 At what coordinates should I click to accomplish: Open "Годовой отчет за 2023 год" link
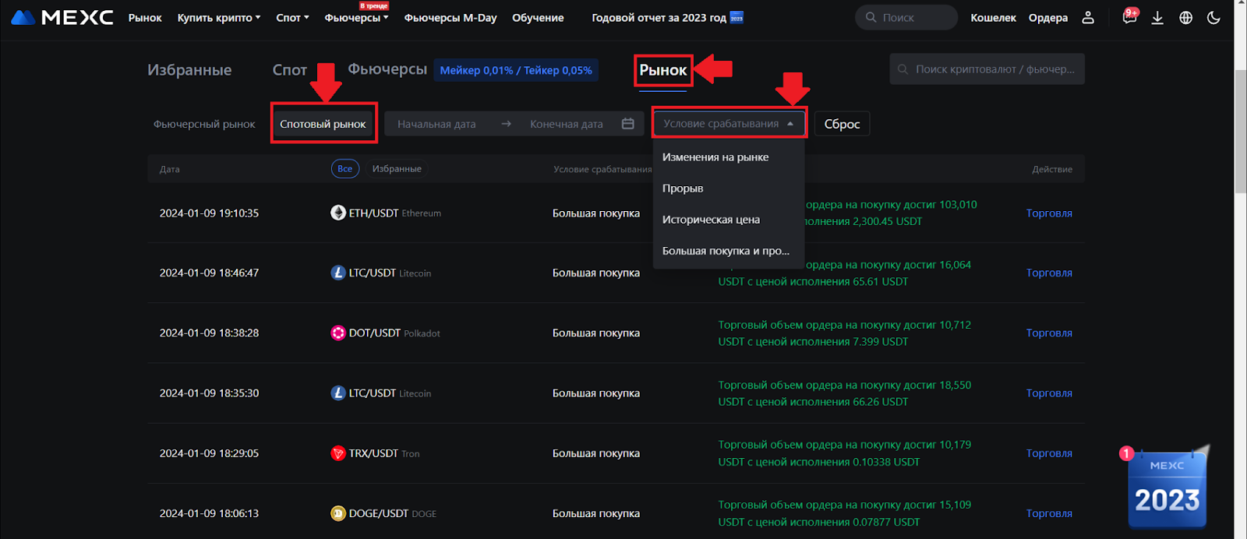click(x=667, y=17)
